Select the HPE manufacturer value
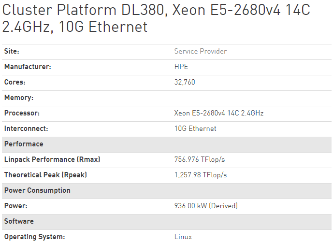This screenshot has width=333, height=243. pos(181,67)
